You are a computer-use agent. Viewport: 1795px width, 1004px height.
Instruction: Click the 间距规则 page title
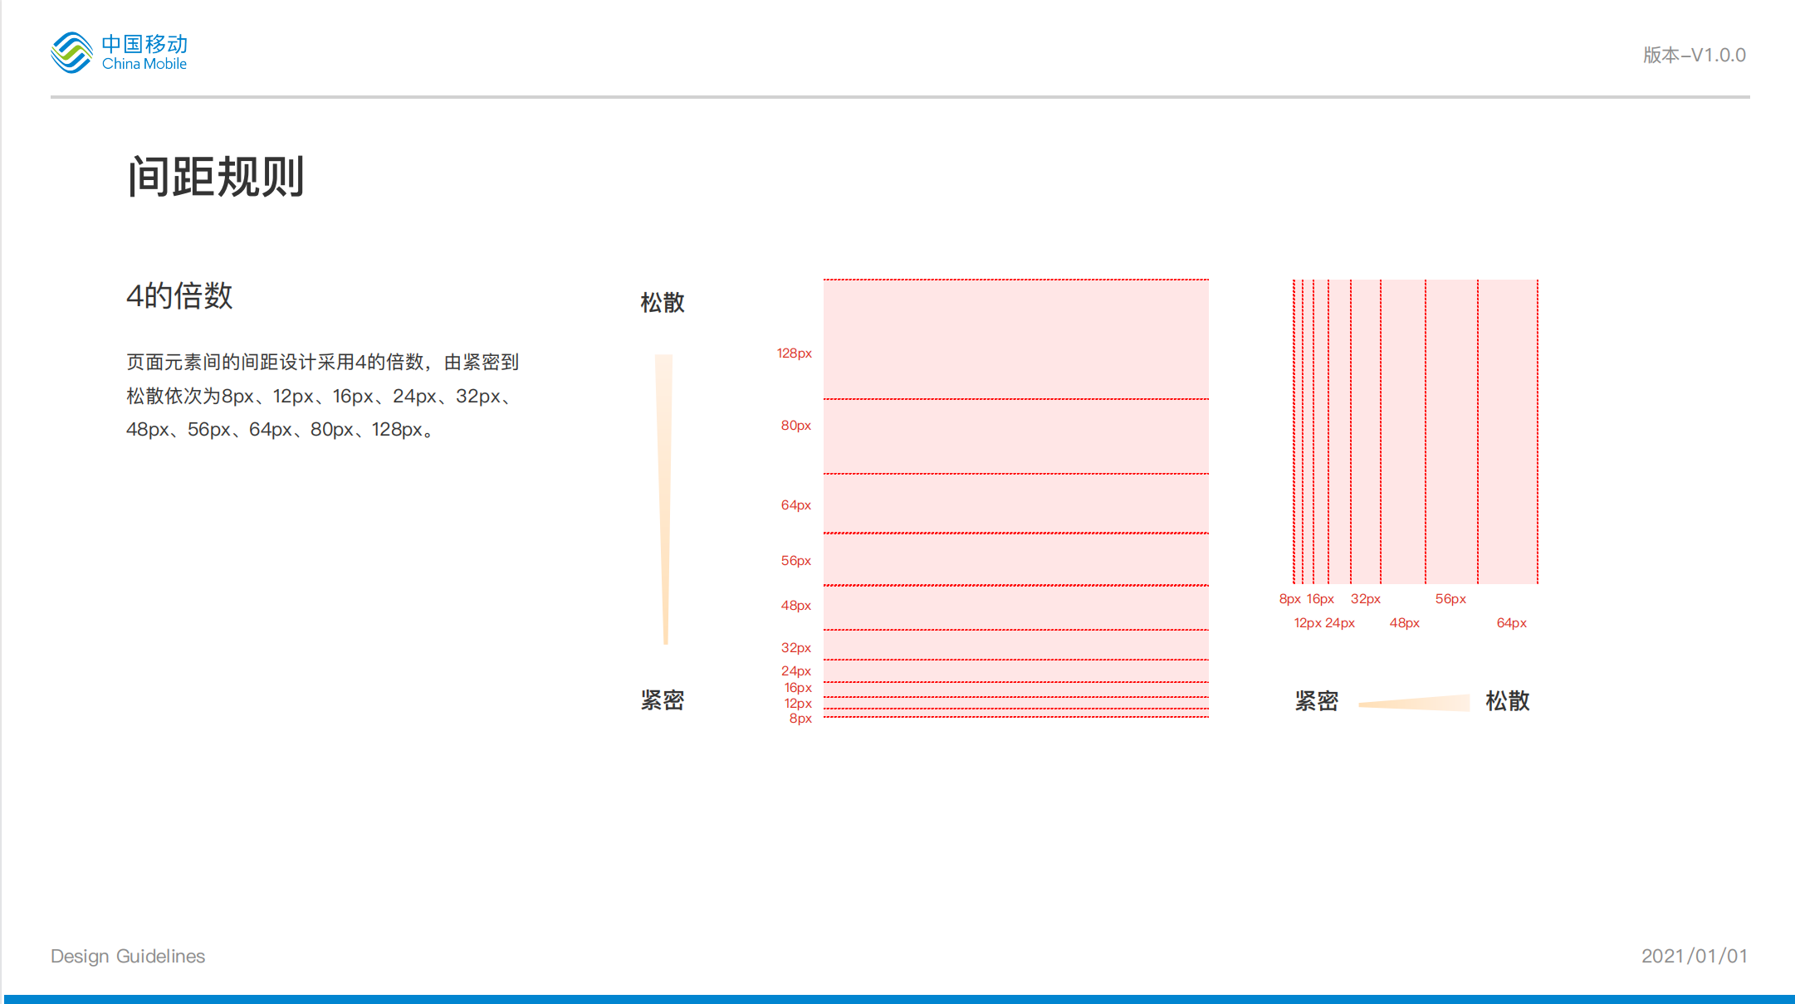(x=216, y=177)
